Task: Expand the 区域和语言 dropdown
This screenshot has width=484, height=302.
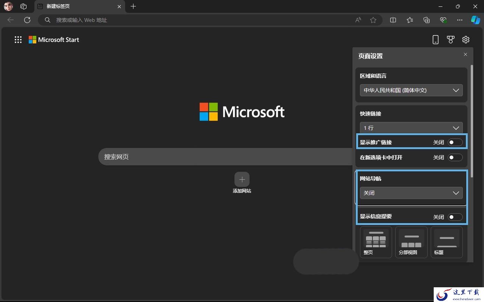Action: pos(411,90)
